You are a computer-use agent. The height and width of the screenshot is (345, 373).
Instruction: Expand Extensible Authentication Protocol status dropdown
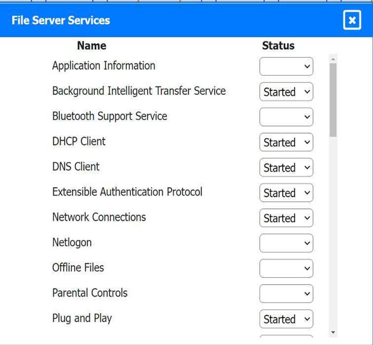coord(286,193)
